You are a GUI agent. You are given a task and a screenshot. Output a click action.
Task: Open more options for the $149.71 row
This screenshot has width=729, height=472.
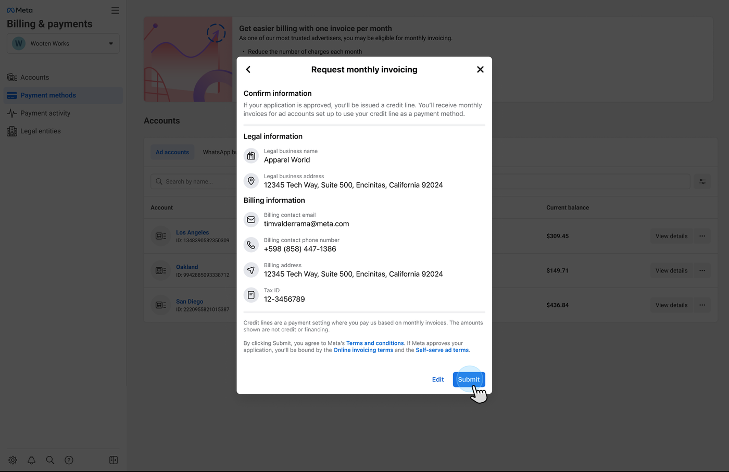click(702, 270)
